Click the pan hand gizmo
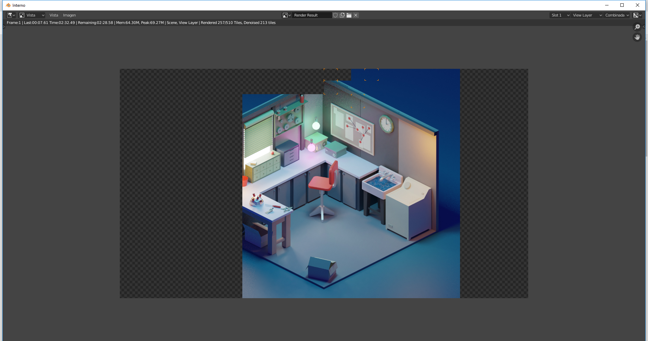 pyautogui.click(x=637, y=37)
